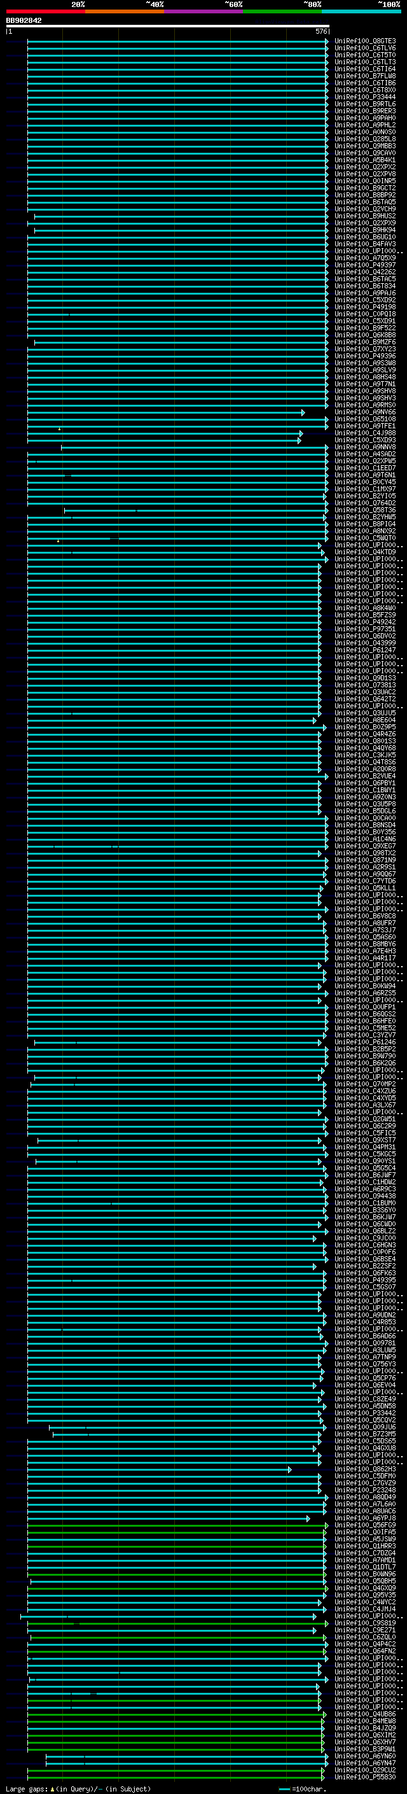
Task: Click the Large gaps legend text
Action: (x=27, y=1789)
